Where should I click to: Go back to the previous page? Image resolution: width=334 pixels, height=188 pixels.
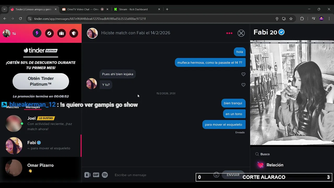point(5,19)
